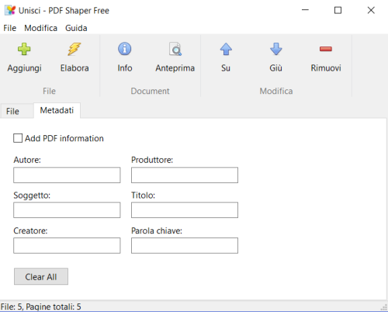Select the Metadati tab
The height and width of the screenshot is (312, 388).
point(57,110)
